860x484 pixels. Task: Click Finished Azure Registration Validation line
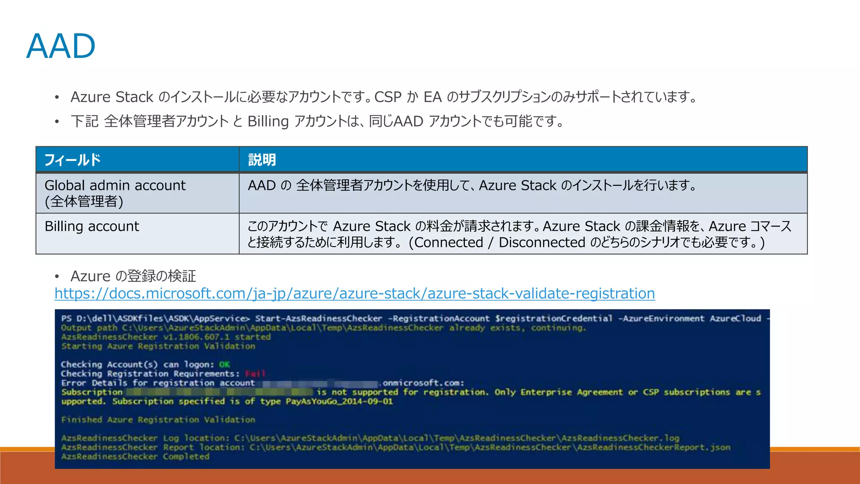click(x=158, y=419)
